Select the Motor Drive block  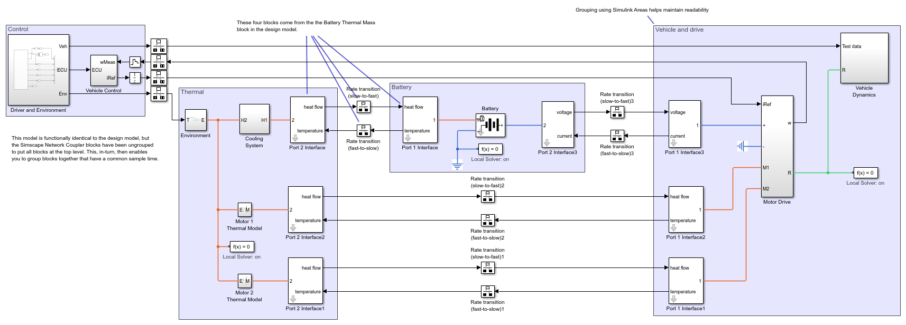tap(777, 146)
